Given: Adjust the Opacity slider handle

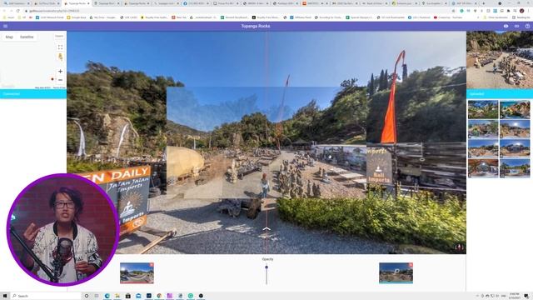Looking at the screenshot, I should tap(266, 267).
